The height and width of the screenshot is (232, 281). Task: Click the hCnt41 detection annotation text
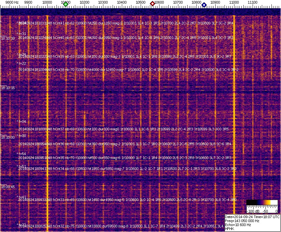tap(125, 23)
